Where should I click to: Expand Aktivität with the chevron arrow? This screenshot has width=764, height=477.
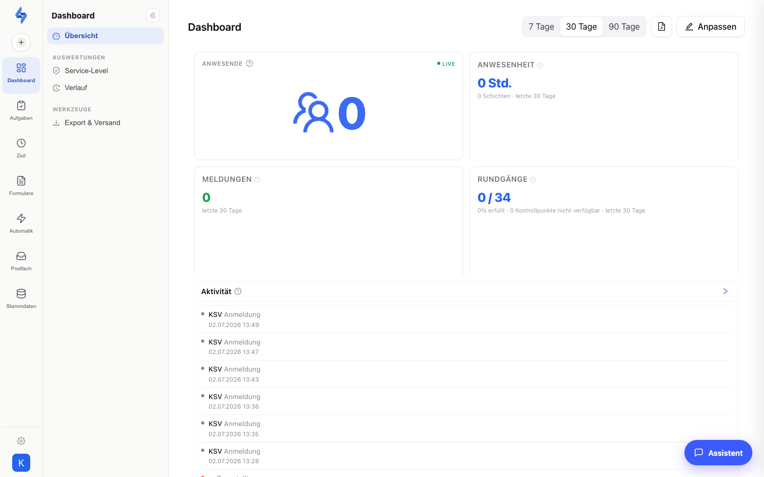click(x=725, y=291)
